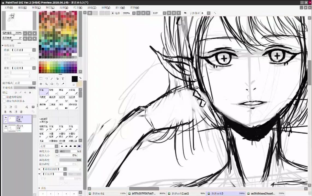Hide 图层2 using its eye toggle
Screen dimensions: 312x196
pyautogui.click(x=5, y=117)
